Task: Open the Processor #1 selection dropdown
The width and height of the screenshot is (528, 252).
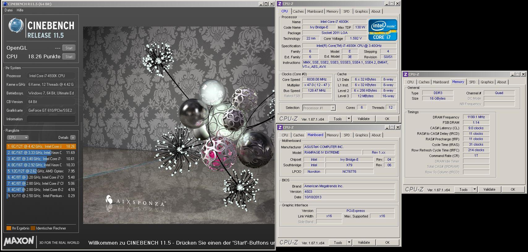Action: (319, 108)
